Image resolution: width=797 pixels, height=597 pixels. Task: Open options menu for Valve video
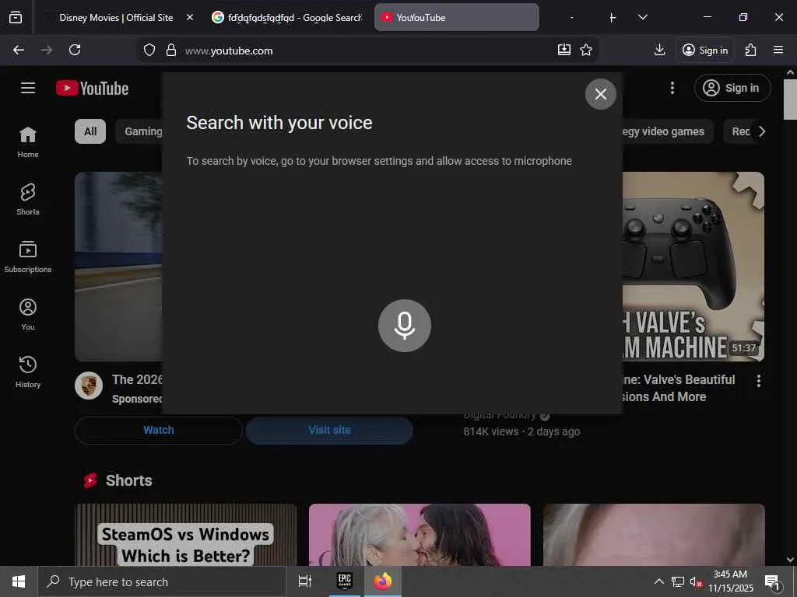coord(759,381)
